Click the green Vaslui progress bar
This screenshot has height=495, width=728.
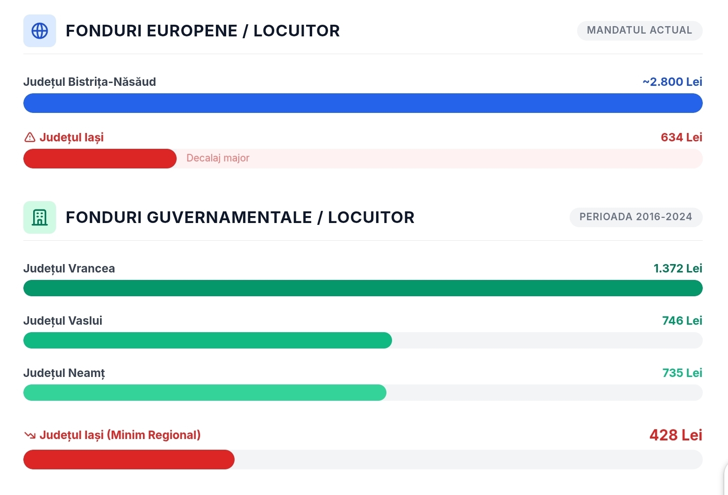tap(207, 340)
